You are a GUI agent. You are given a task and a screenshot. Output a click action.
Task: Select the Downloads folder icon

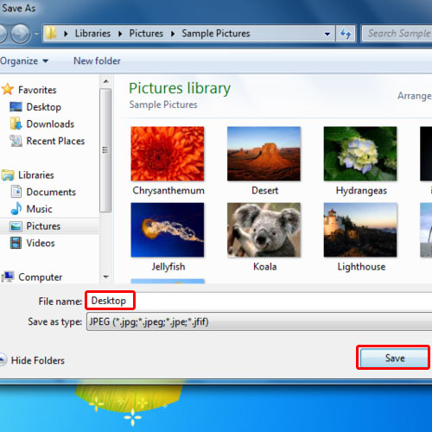click(x=16, y=124)
